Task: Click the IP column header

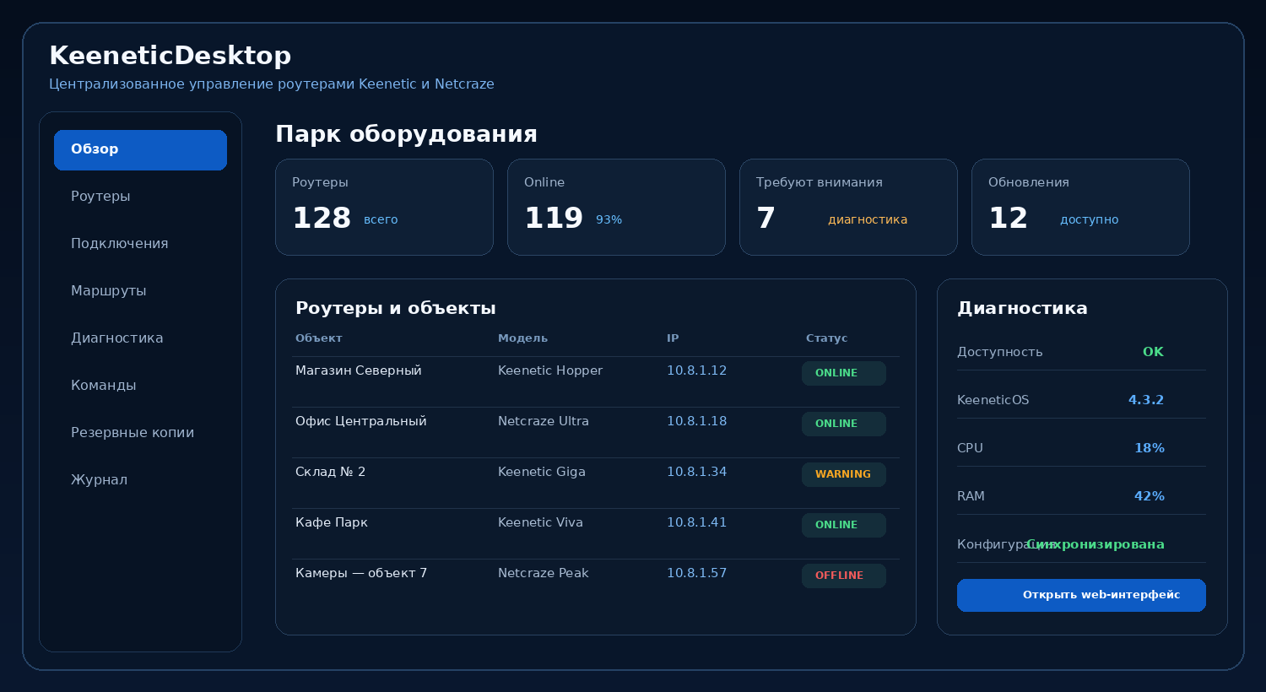Action: 673,338
